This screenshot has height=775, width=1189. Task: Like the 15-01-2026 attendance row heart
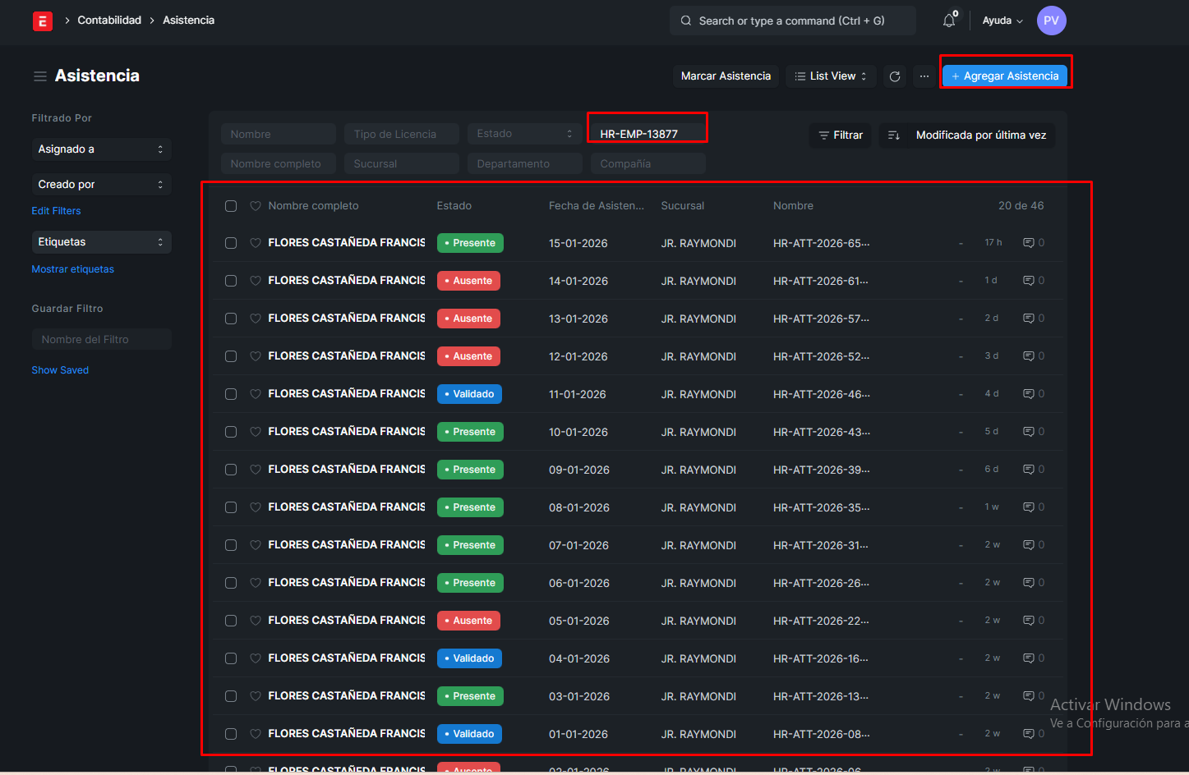click(x=256, y=243)
